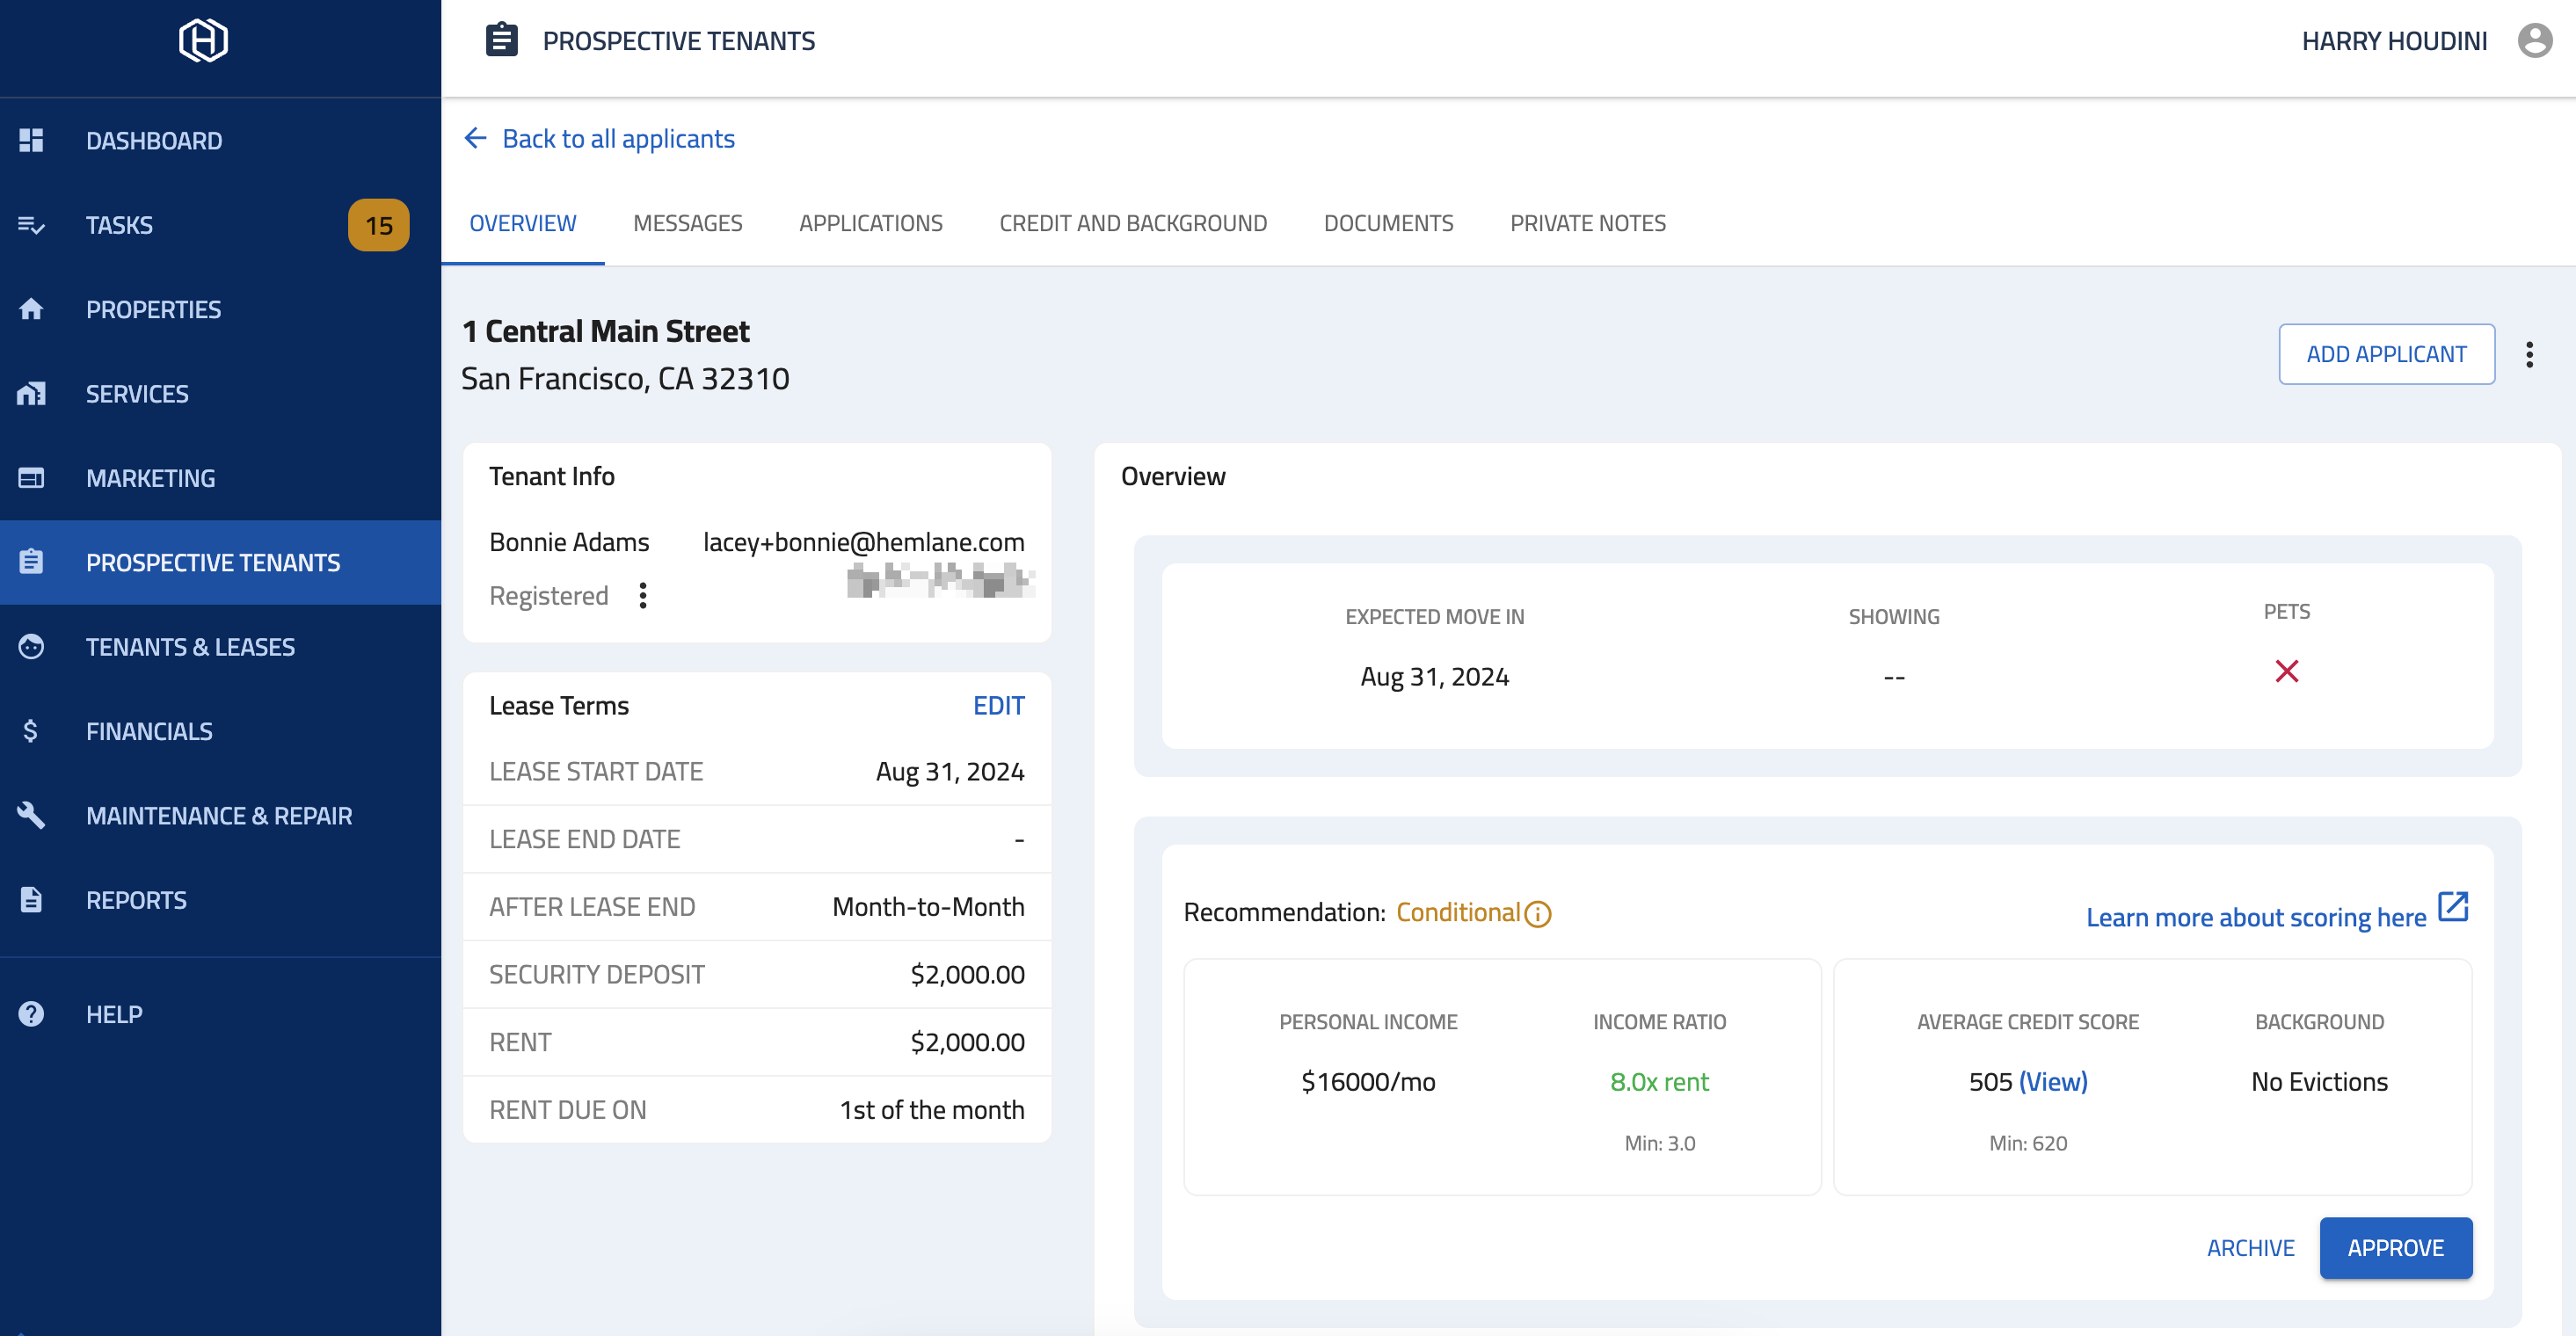Switch to the Messages tab
The width and height of the screenshot is (2576, 1336).
click(x=687, y=223)
